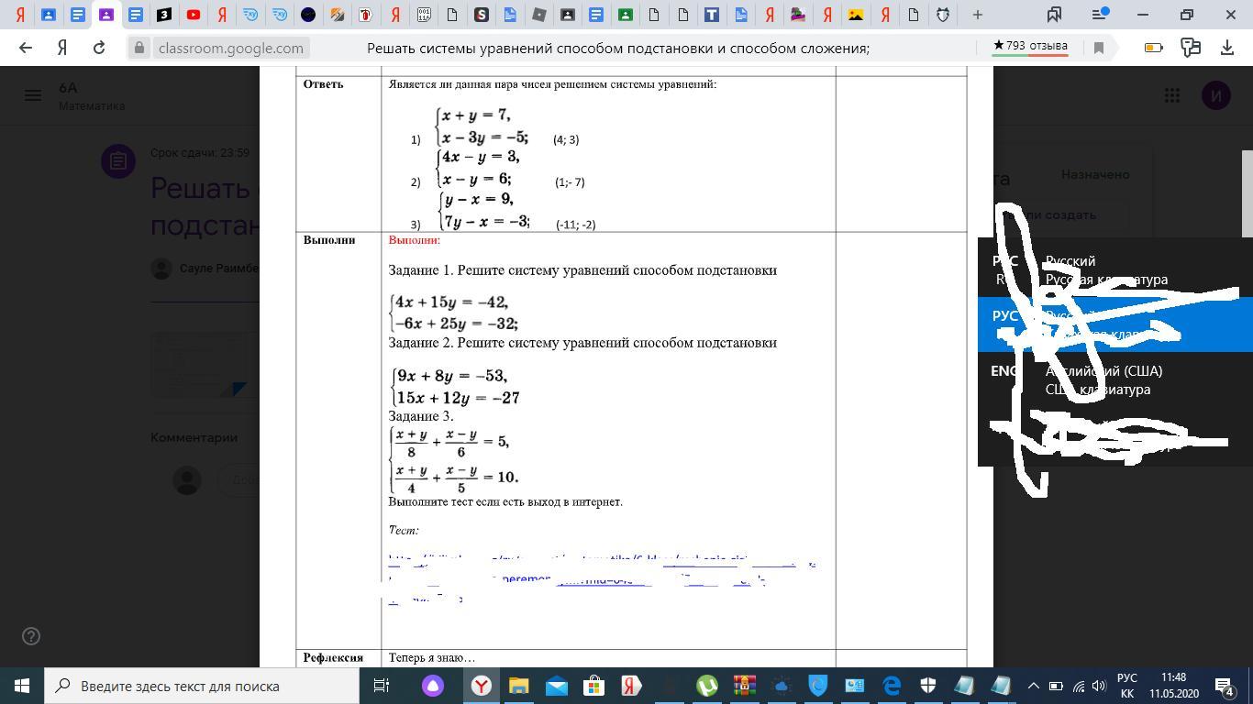Open Yandex Browser from the taskbar

point(481,686)
